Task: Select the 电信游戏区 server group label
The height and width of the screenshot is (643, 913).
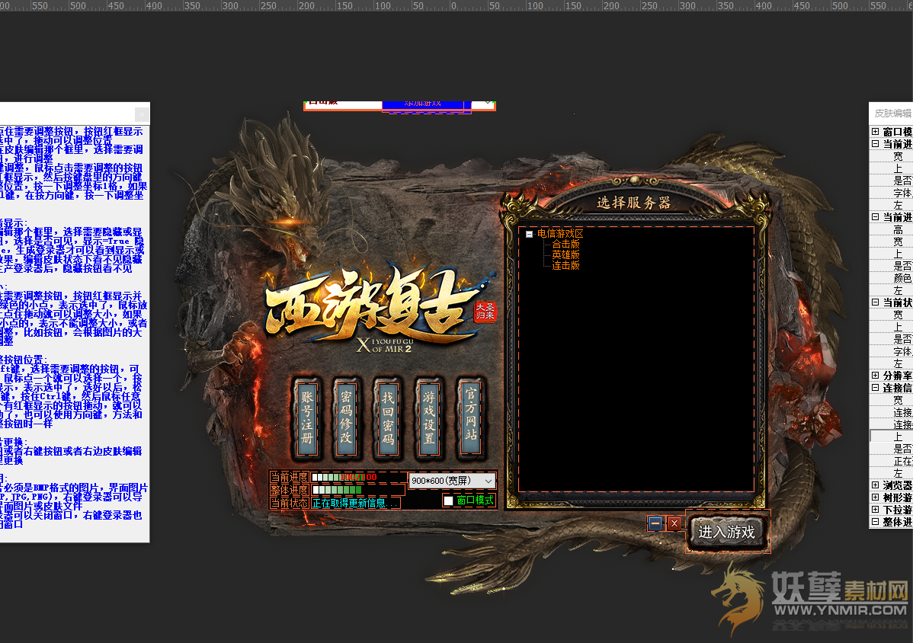Action: [560, 234]
